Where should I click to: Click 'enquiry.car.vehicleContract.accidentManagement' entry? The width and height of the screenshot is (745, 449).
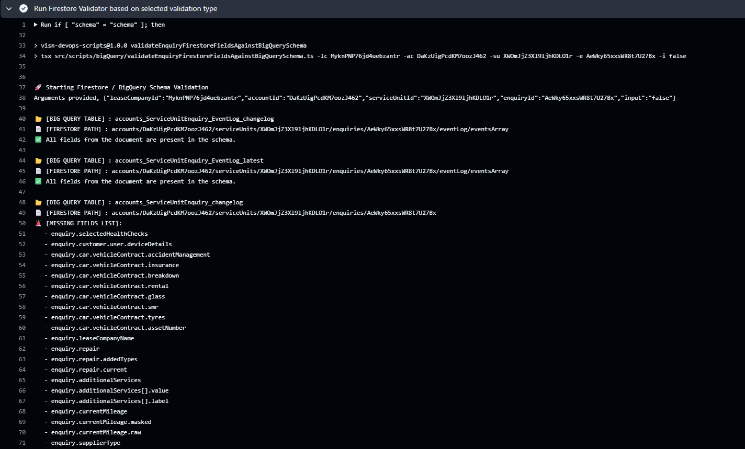pos(130,255)
